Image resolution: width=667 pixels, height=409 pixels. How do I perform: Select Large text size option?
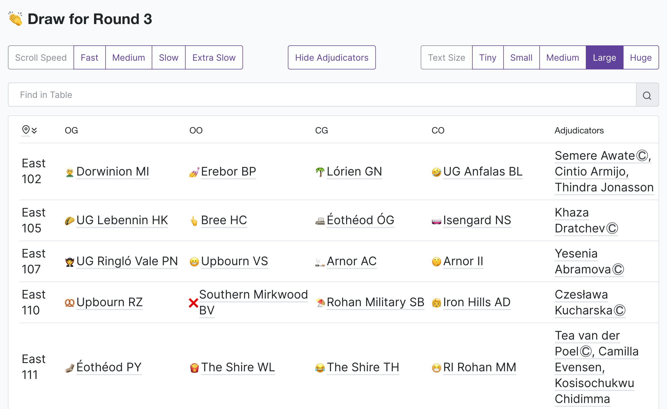pyautogui.click(x=604, y=57)
